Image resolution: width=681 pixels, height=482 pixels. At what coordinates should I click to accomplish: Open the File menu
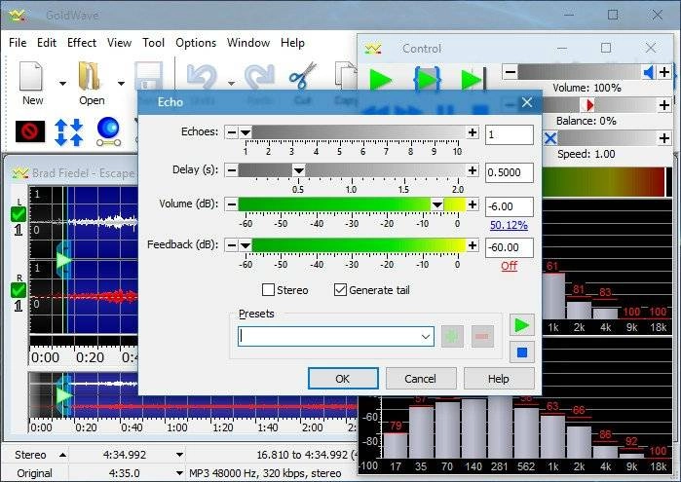[18, 43]
